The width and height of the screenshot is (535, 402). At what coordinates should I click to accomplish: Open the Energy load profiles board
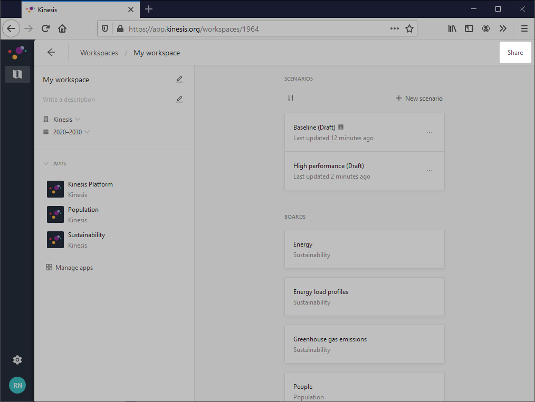click(x=365, y=297)
